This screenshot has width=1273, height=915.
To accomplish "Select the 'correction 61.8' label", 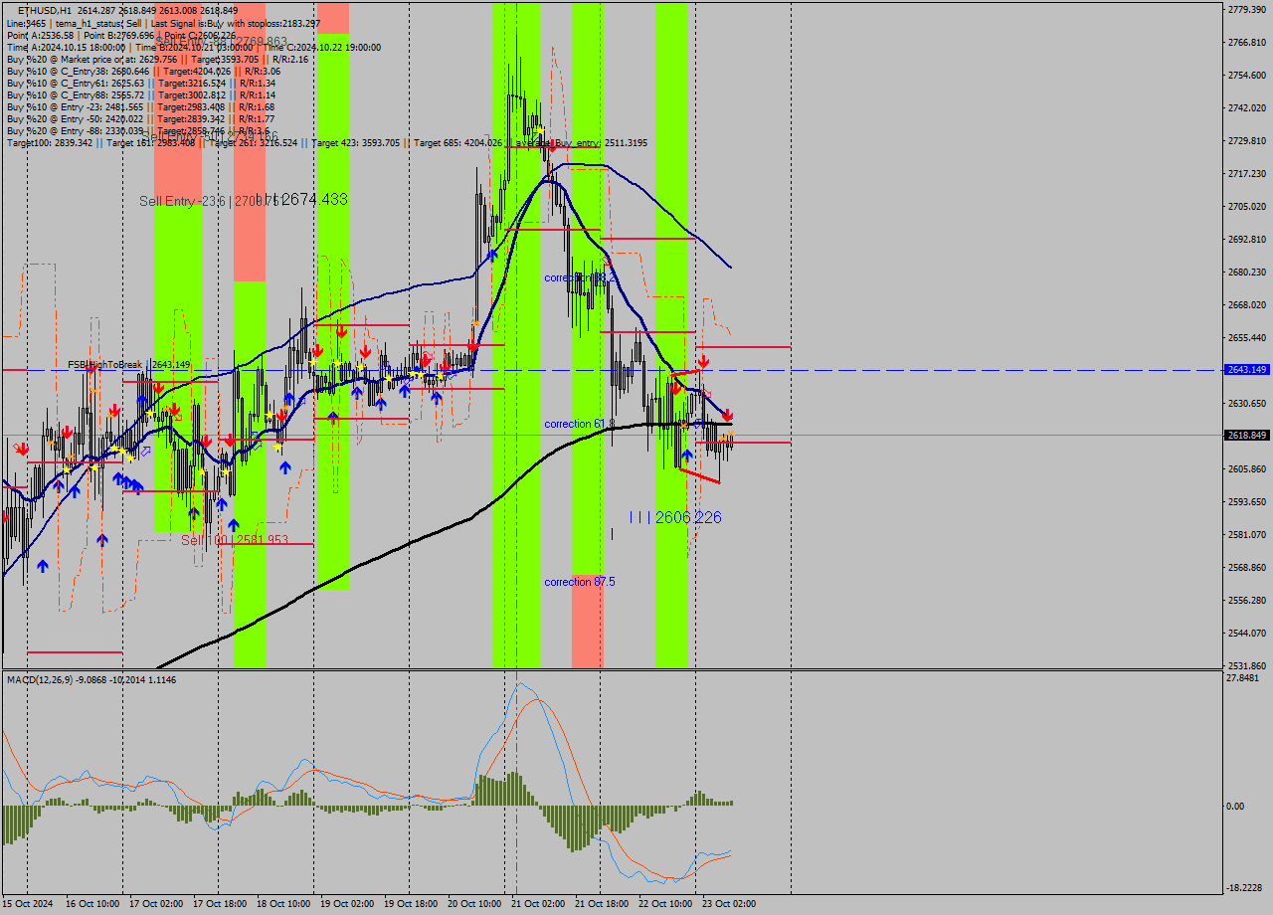I will click(x=579, y=424).
